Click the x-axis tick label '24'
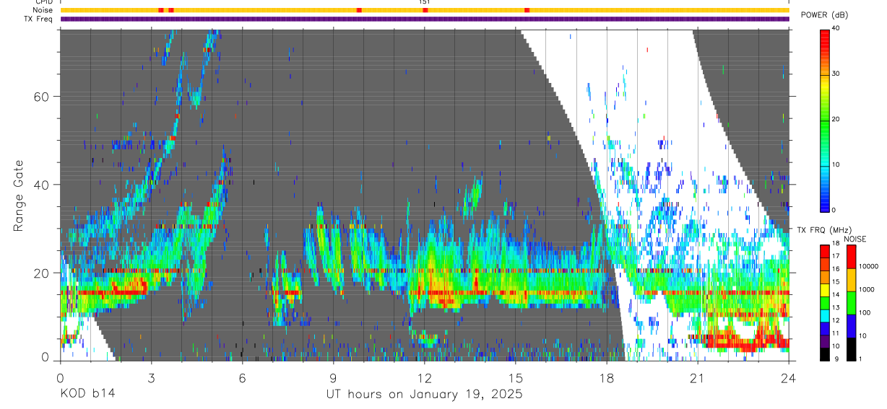887x409 pixels. point(788,379)
